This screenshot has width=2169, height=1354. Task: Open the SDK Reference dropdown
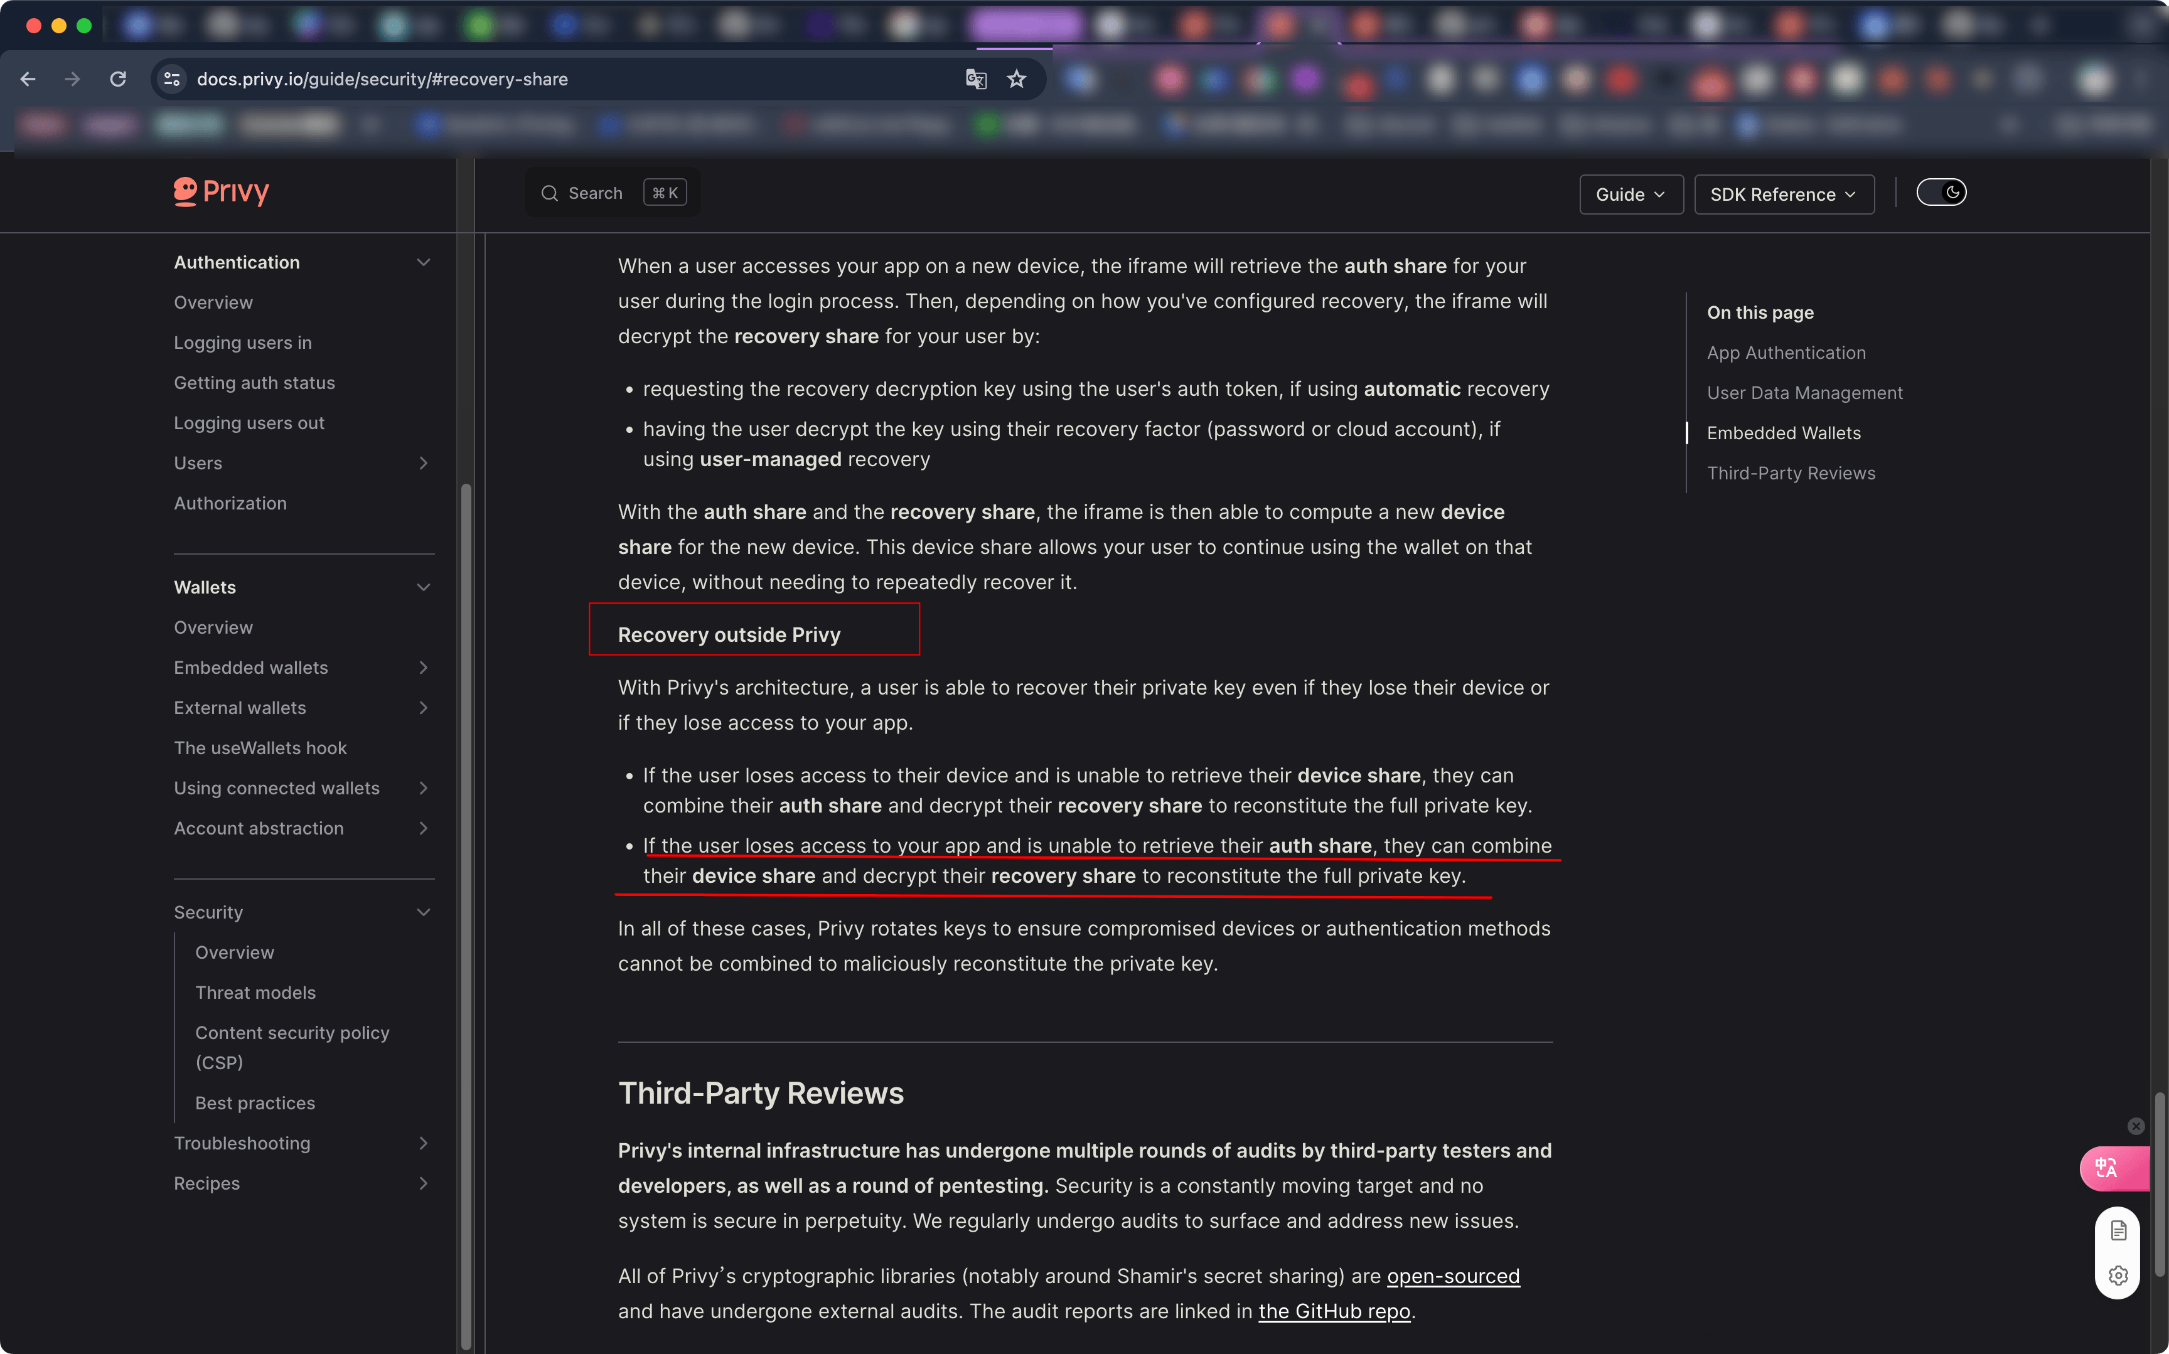pos(1784,195)
